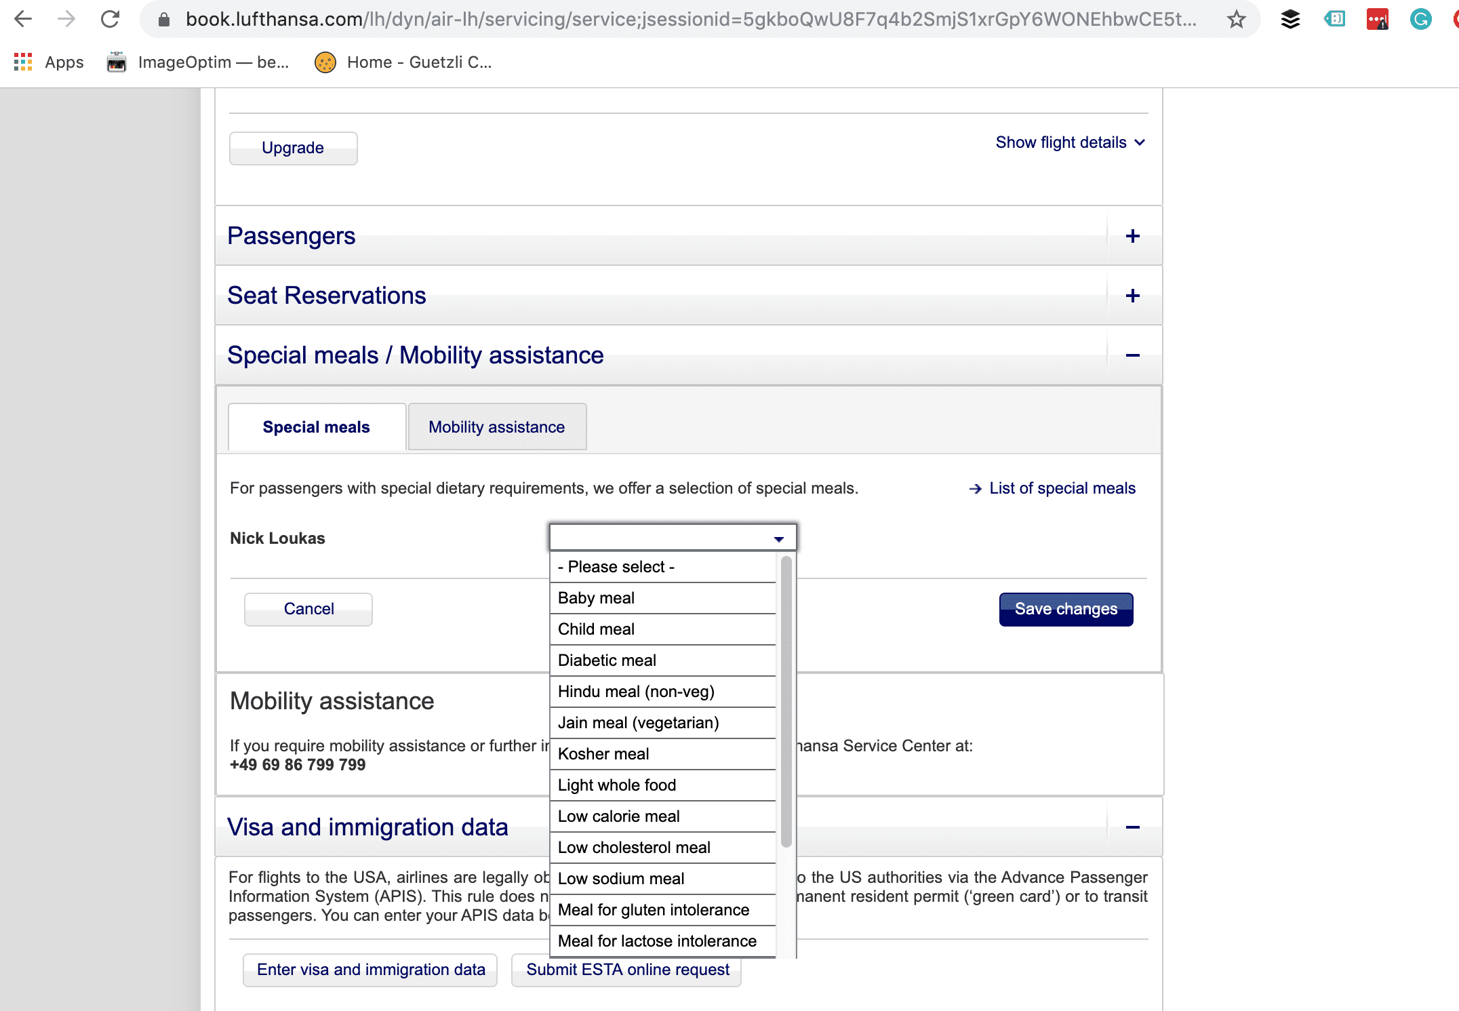This screenshot has width=1459, height=1011.
Task: Reload the Lufthansa page
Action: coord(110,19)
